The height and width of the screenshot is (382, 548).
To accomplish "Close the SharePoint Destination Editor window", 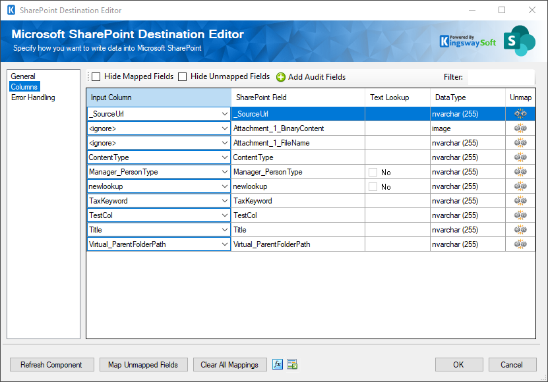I will (532, 10).
